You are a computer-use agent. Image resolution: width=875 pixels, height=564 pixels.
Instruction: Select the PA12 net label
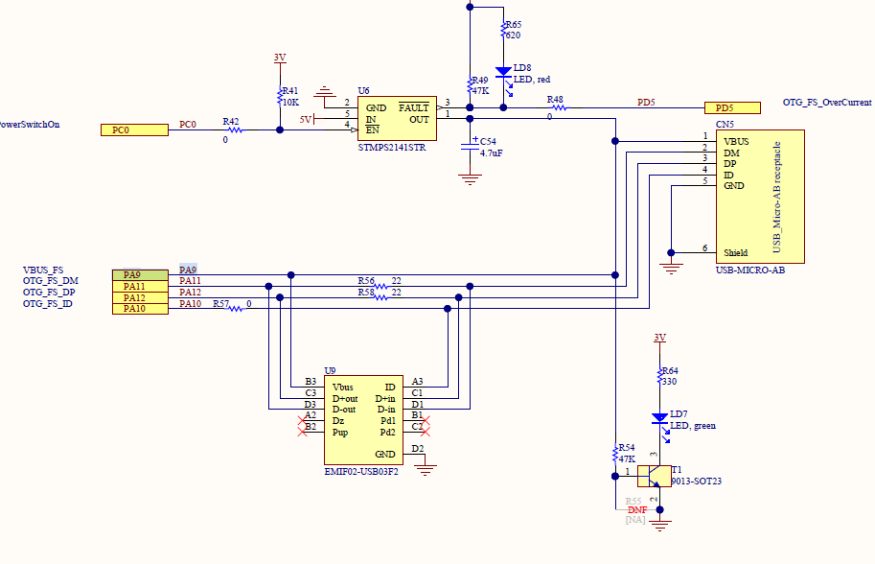click(x=191, y=292)
